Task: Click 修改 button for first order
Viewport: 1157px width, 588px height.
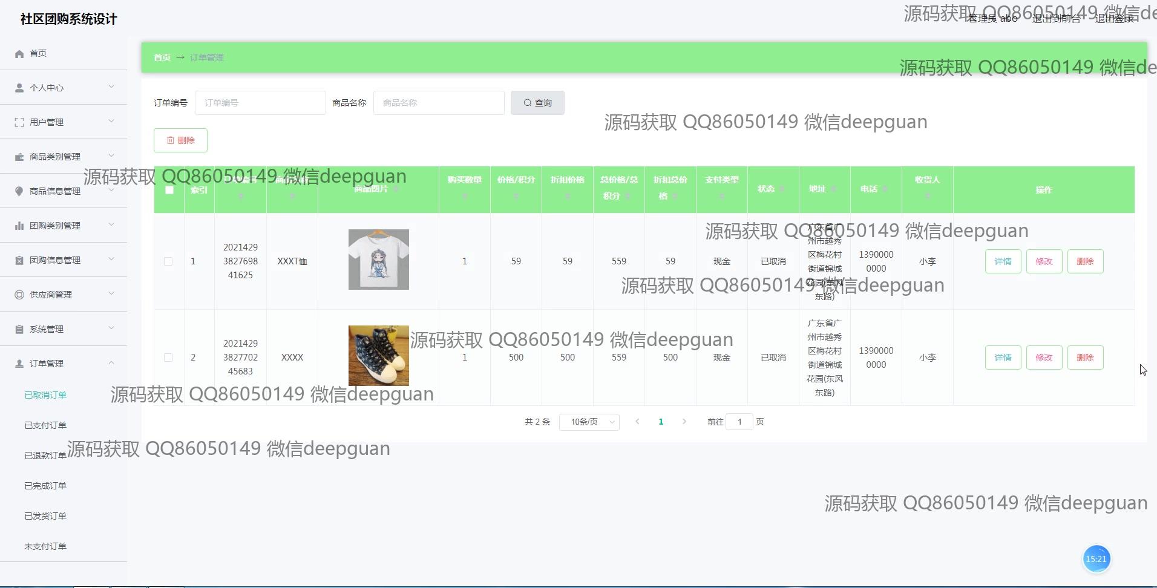Action: (x=1044, y=261)
